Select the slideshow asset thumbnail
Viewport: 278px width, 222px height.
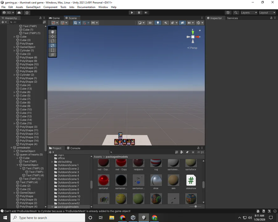pyautogui.click(x=191, y=180)
